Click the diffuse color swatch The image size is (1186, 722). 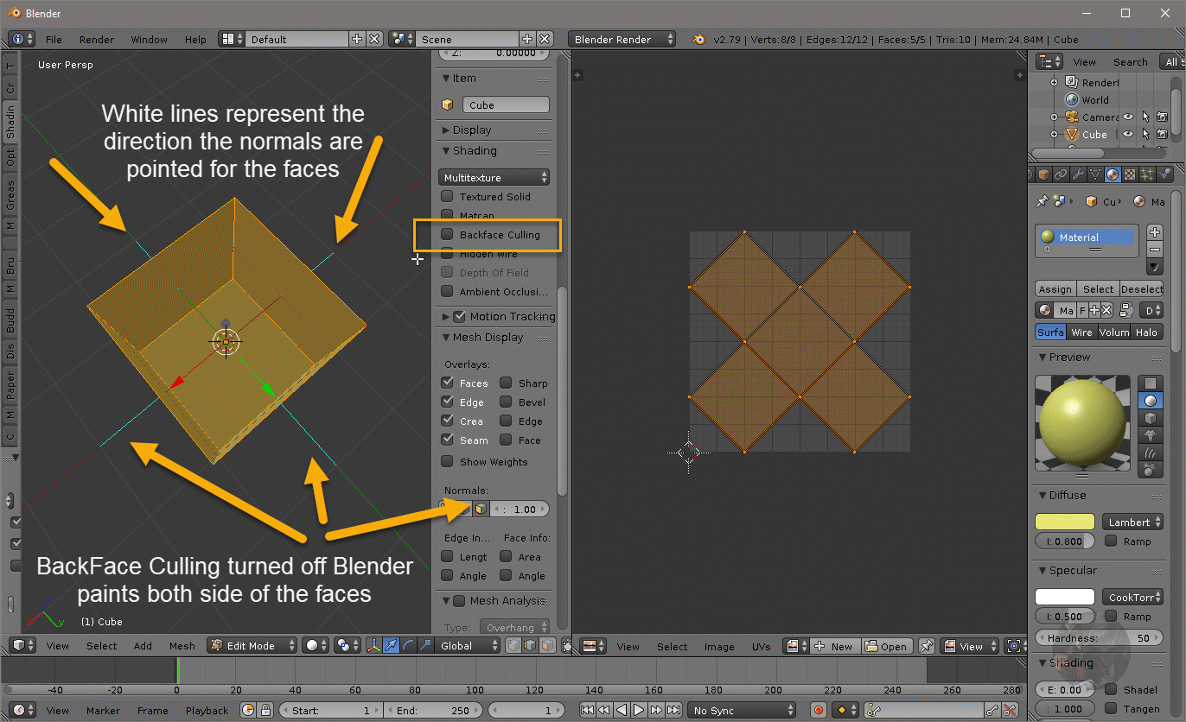1064,522
